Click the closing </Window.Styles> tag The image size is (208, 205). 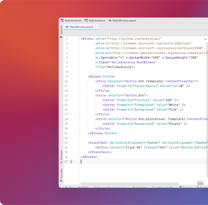coord(102,133)
